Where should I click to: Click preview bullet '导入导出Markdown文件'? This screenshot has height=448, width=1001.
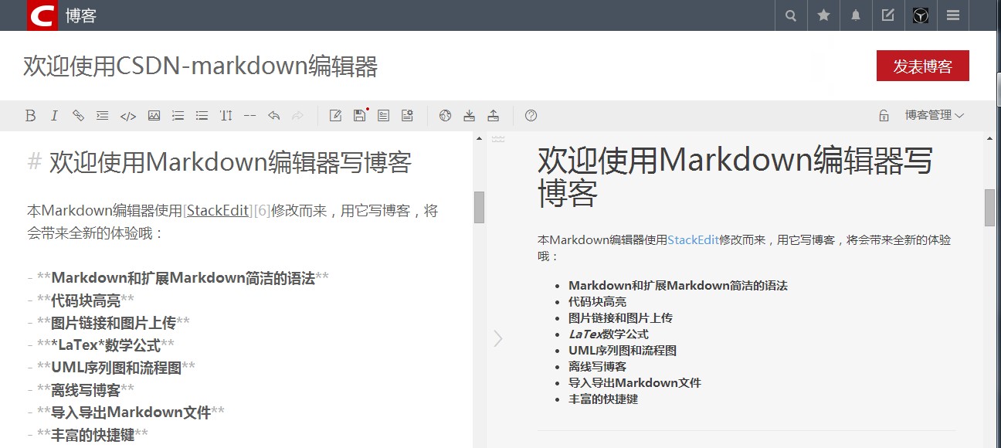tap(635, 383)
